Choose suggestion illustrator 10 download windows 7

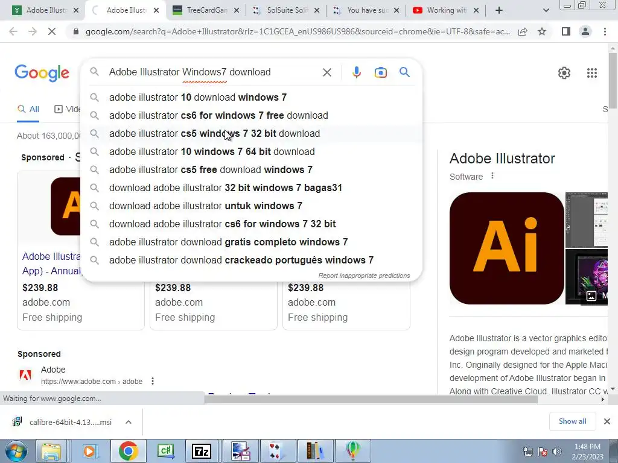[x=252, y=97]
